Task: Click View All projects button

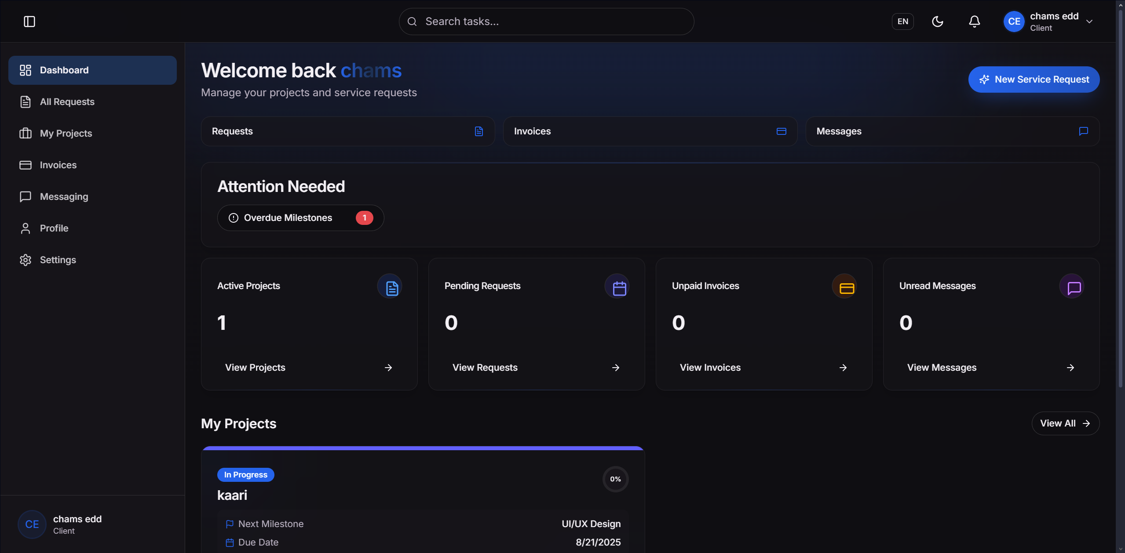Action: pos(1065,423)
